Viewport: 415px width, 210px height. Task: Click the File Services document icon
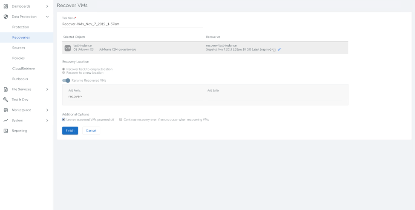(6, 89)
